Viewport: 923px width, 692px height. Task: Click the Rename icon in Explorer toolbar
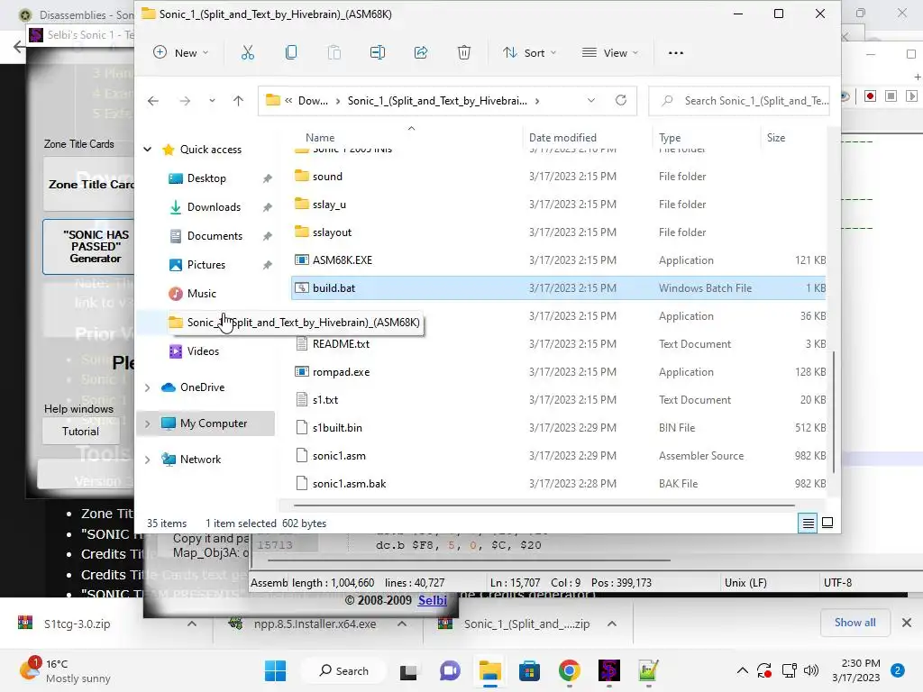point(378,53)
